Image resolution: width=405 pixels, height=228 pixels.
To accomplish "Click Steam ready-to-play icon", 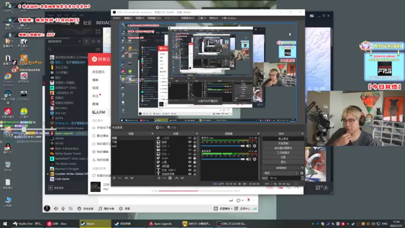I will [99, 42].
